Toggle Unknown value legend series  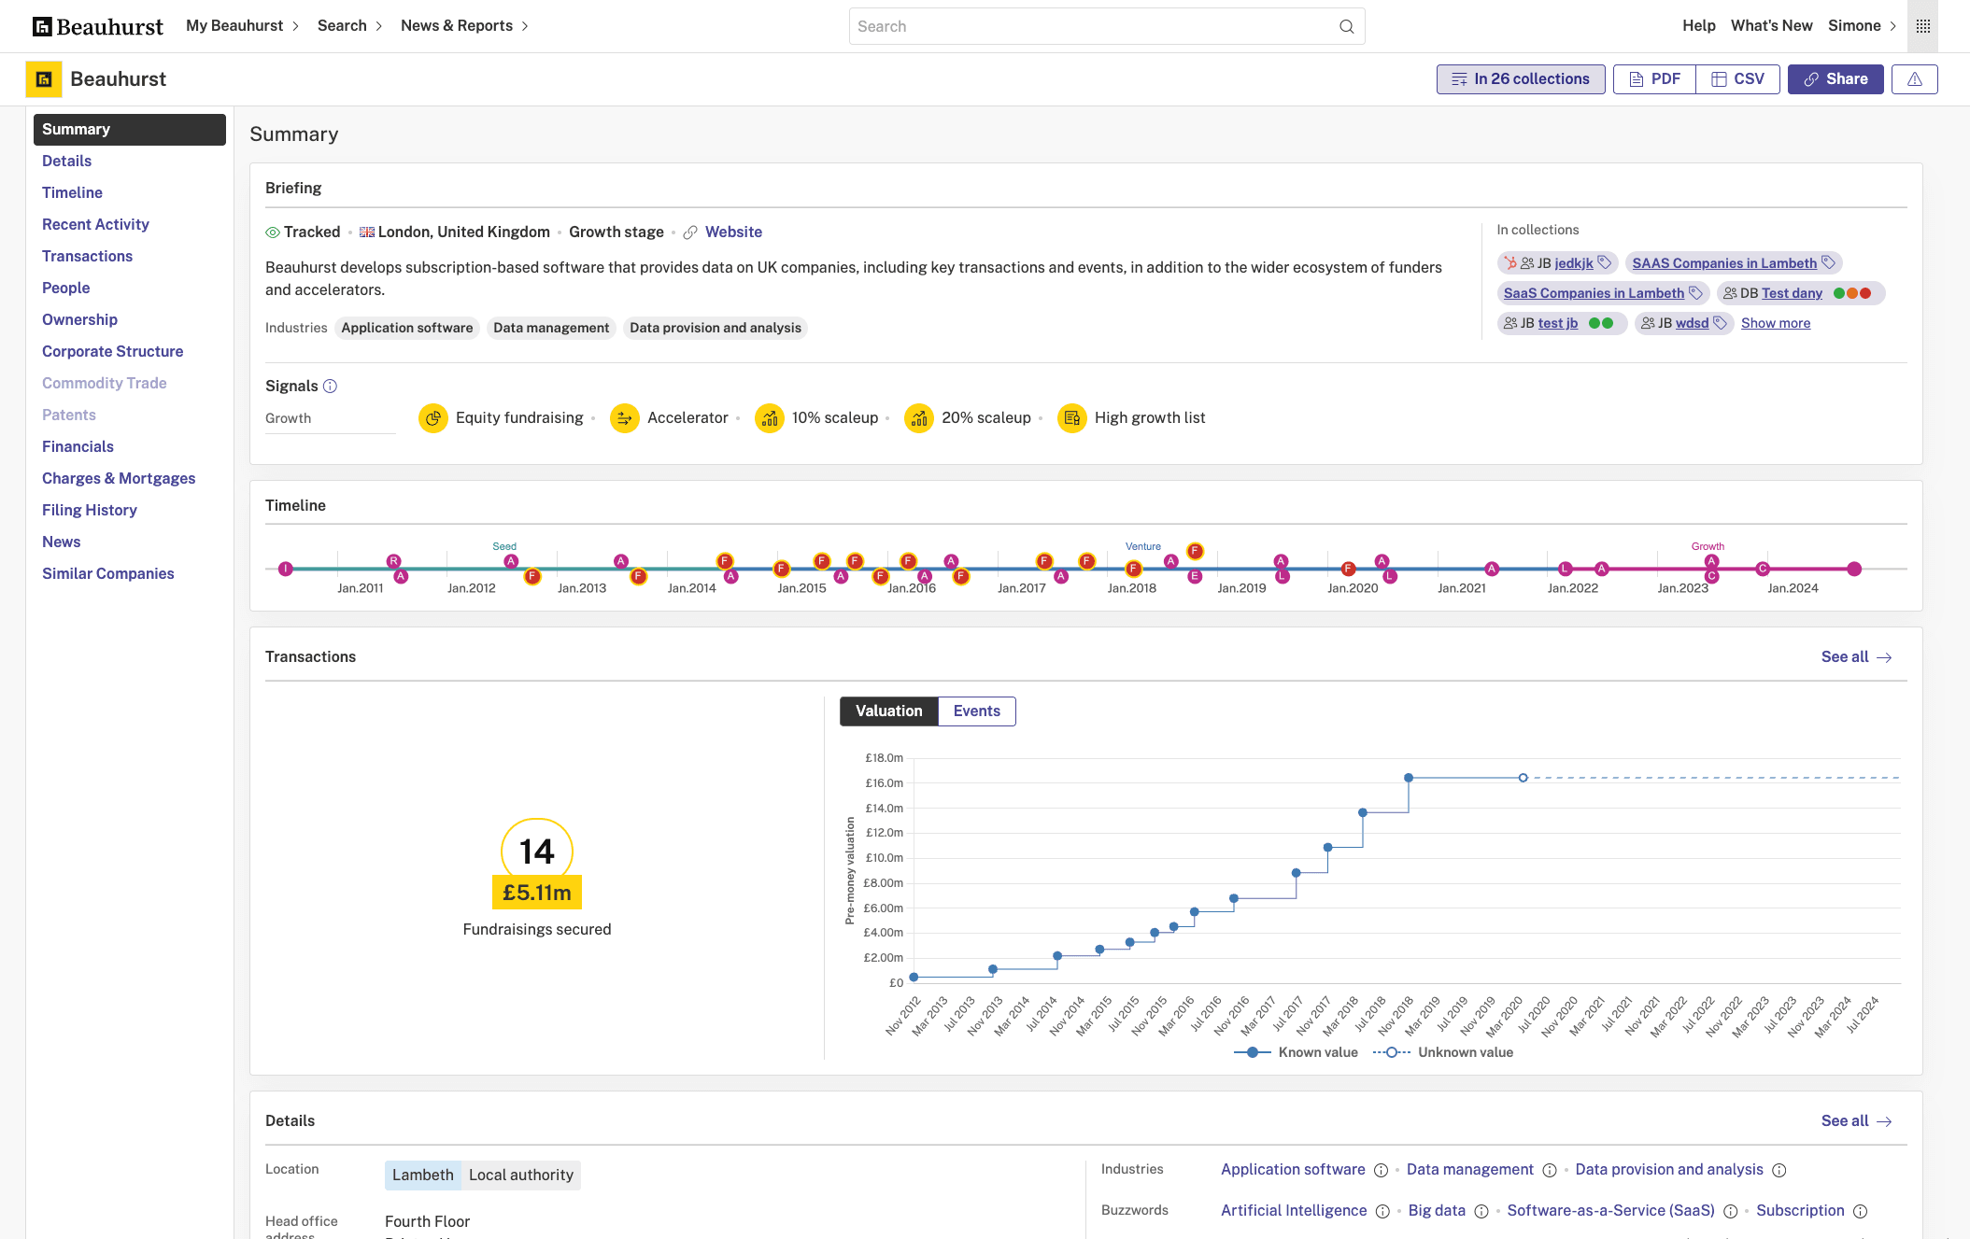pos(1442,1052)
